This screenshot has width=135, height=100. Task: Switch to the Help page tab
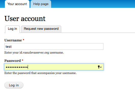tap(41, 4)
